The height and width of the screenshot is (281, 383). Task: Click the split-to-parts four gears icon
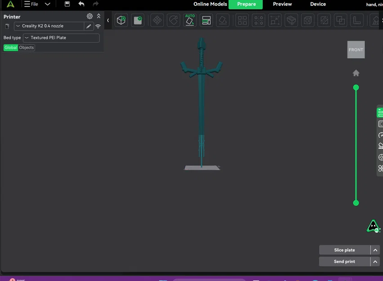258,20
